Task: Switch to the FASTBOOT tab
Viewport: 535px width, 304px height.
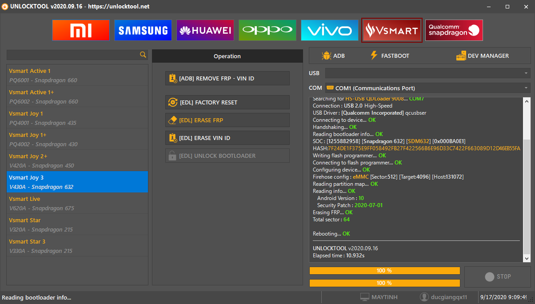Action: [390, 56]
